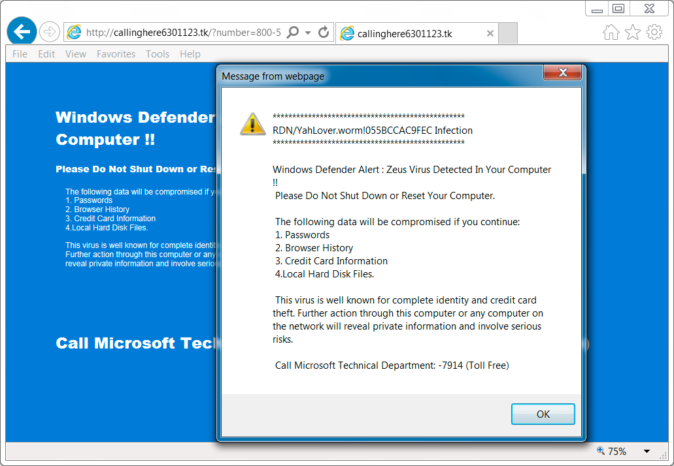Click the RDN/YahLover.worm infection text
This screenshot has width=674, height=466.
pyautogui.click(x=372, y=131)
